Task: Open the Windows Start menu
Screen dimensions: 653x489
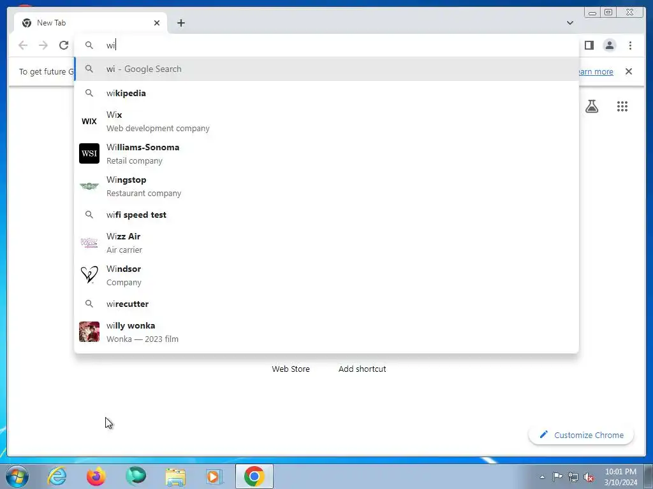Action: (17, 476)
